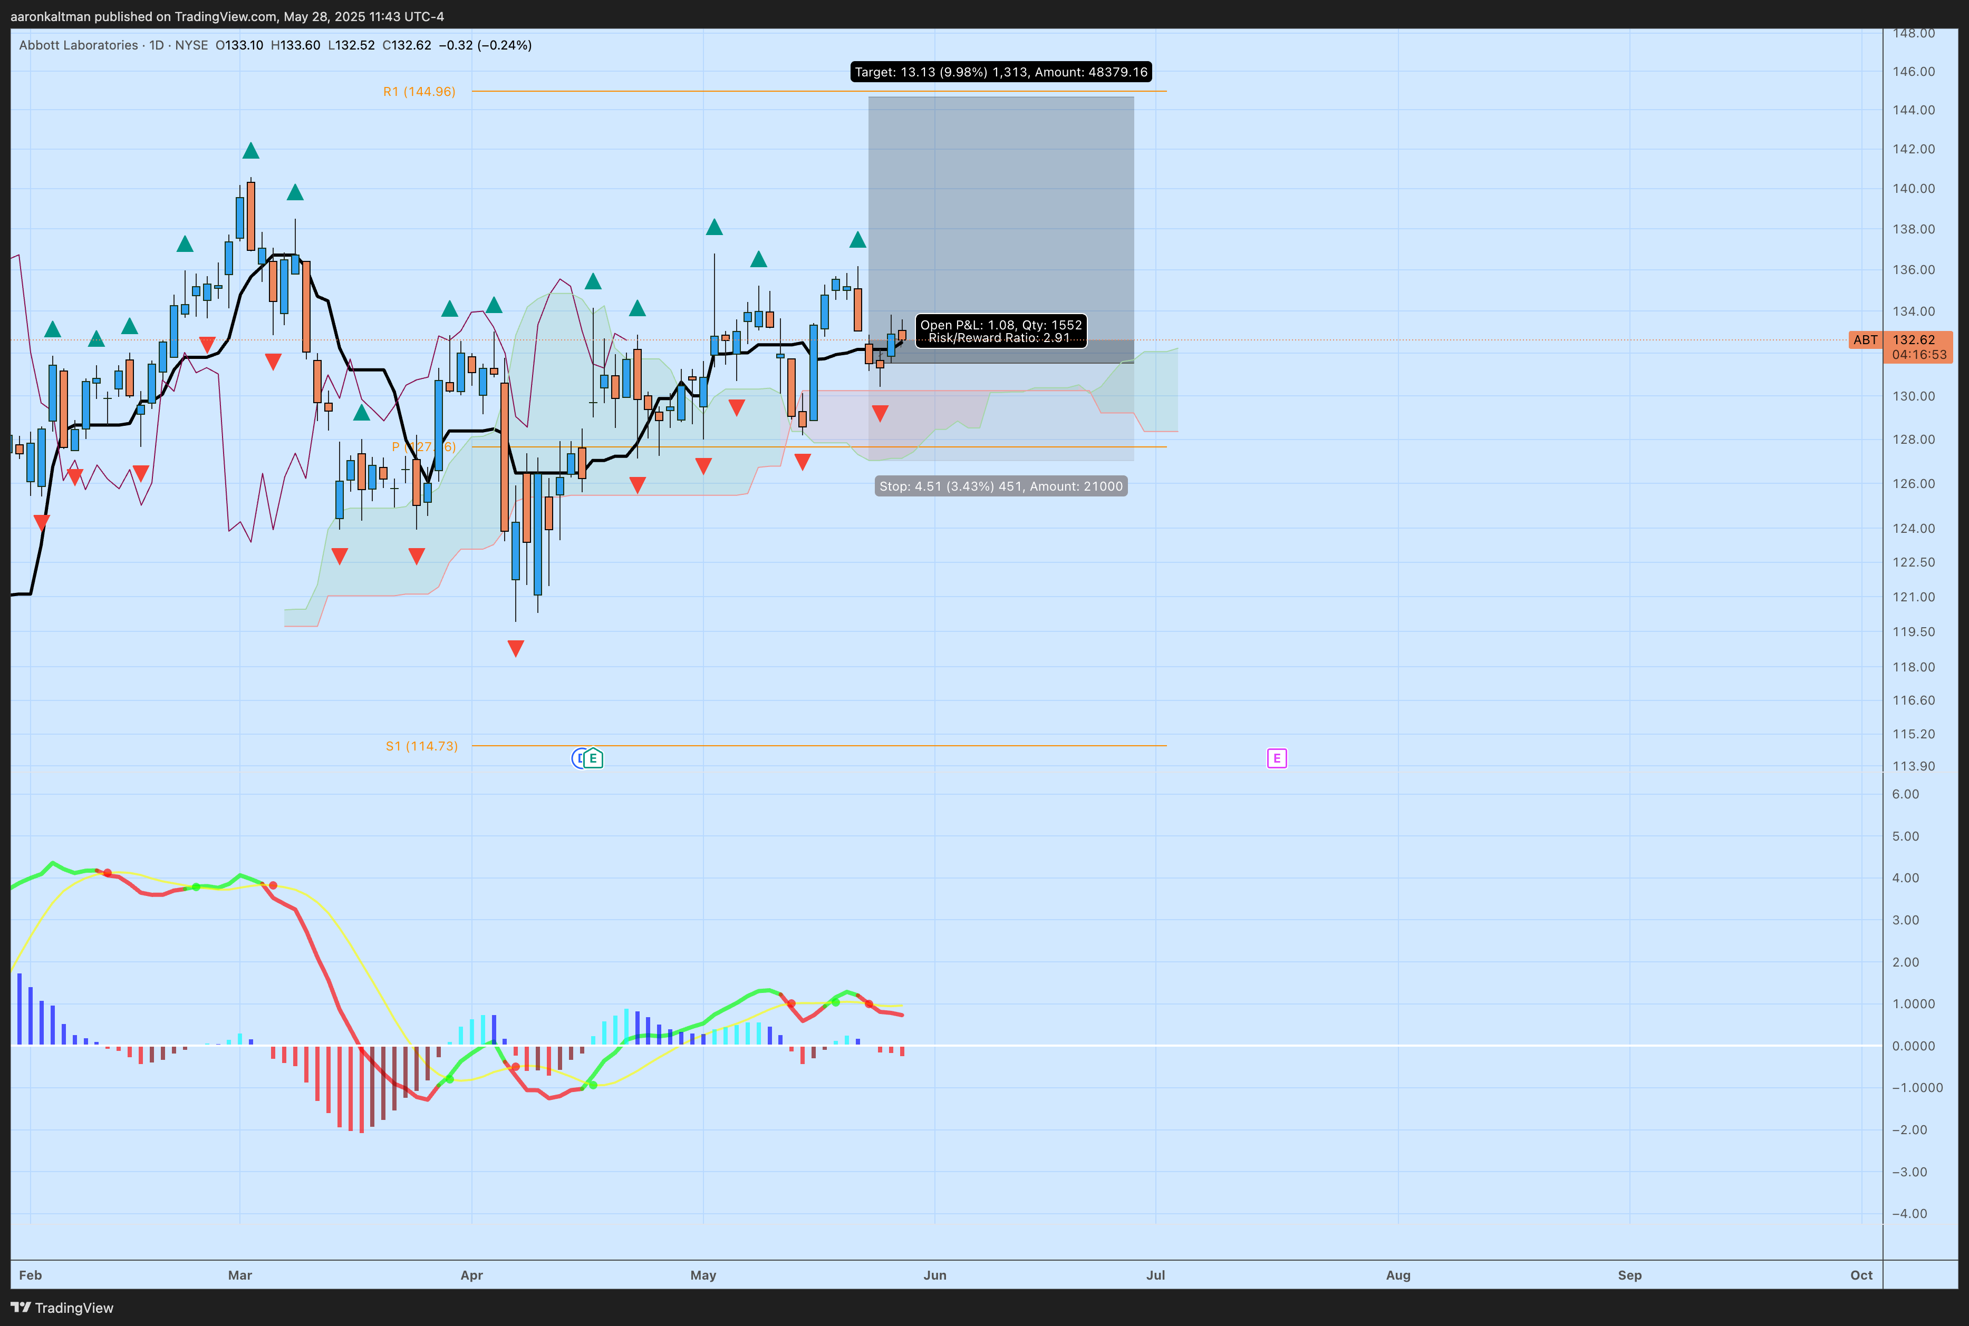Select the Target 13.13 (9.98%) label

[1001, 72]
